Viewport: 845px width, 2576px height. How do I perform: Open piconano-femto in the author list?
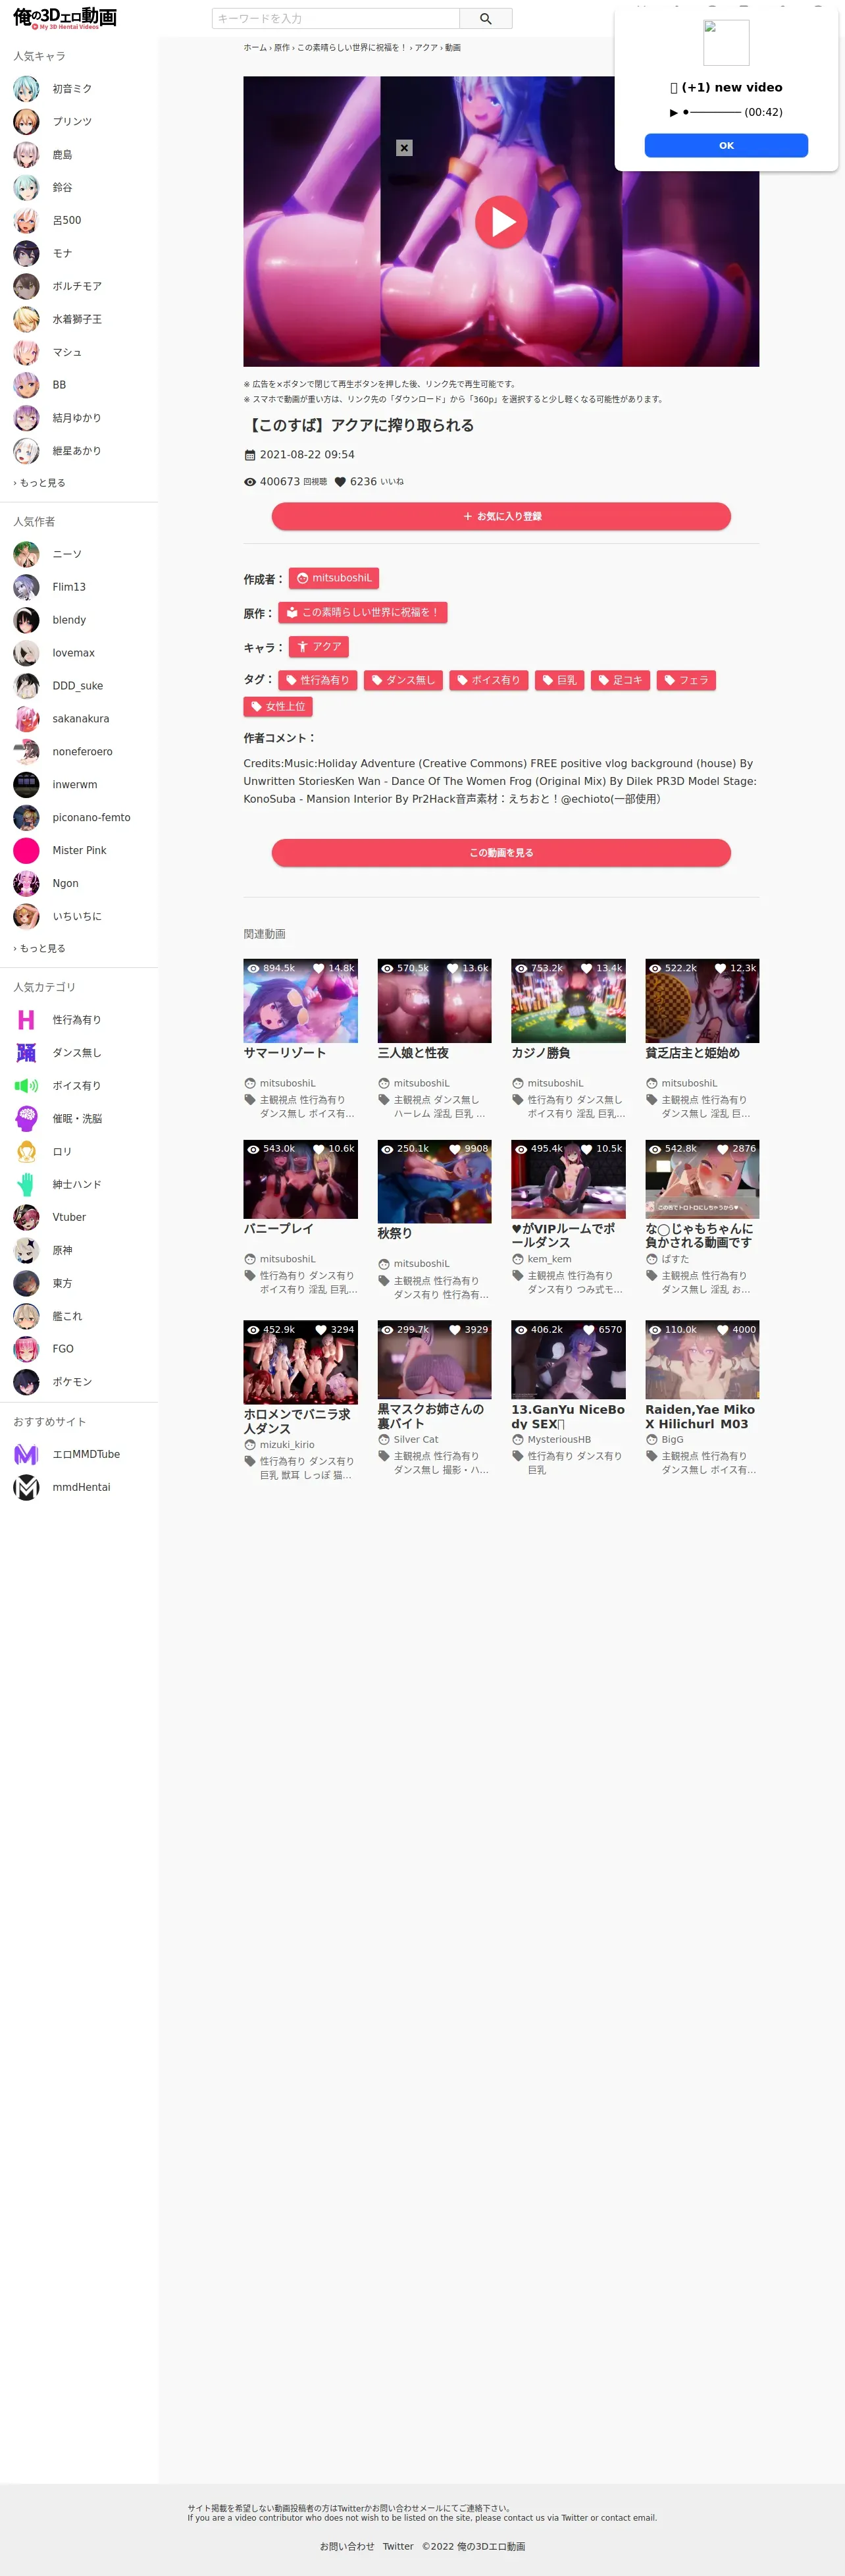pyautogui.click(x=91, y=818)
